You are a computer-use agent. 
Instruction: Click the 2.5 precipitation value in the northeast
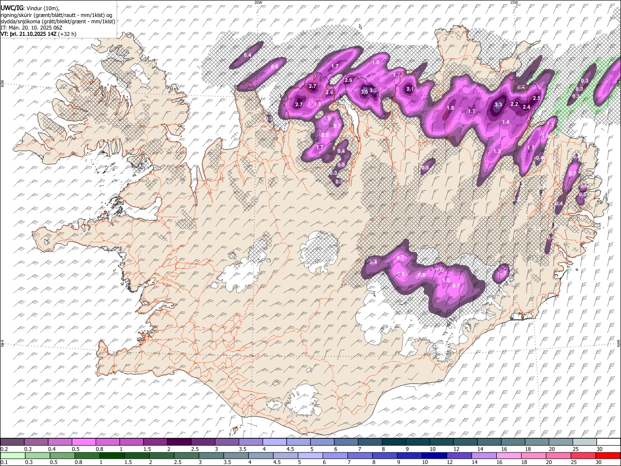[x=537, y=99]
